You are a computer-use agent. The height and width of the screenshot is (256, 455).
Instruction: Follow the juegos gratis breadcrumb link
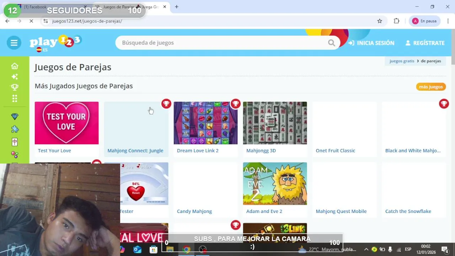coord(402,61)
